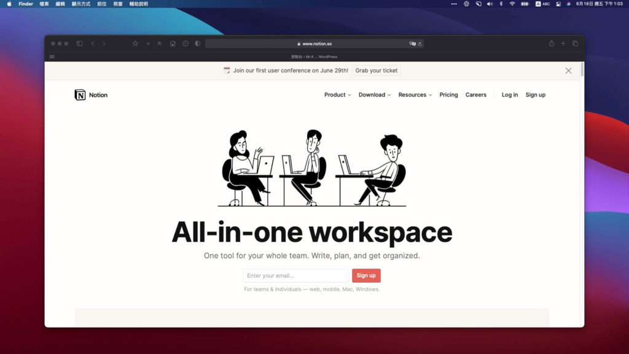Click the Enter your email field

(295, 275)
